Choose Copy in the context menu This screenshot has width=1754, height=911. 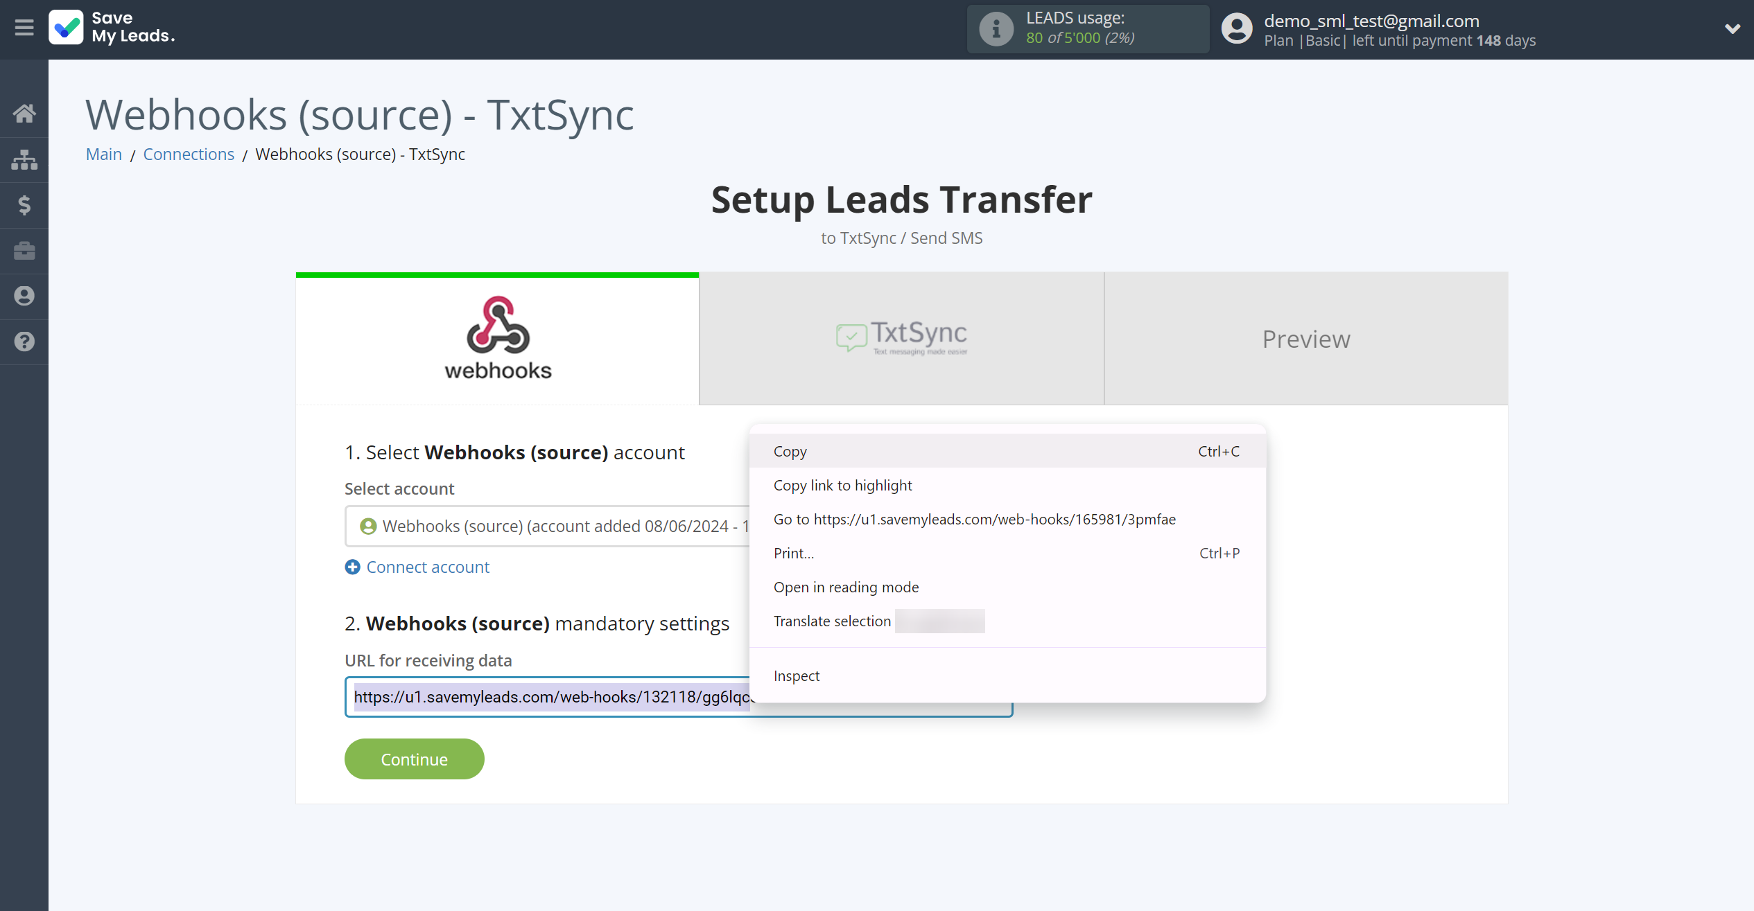pos(1007,451)
